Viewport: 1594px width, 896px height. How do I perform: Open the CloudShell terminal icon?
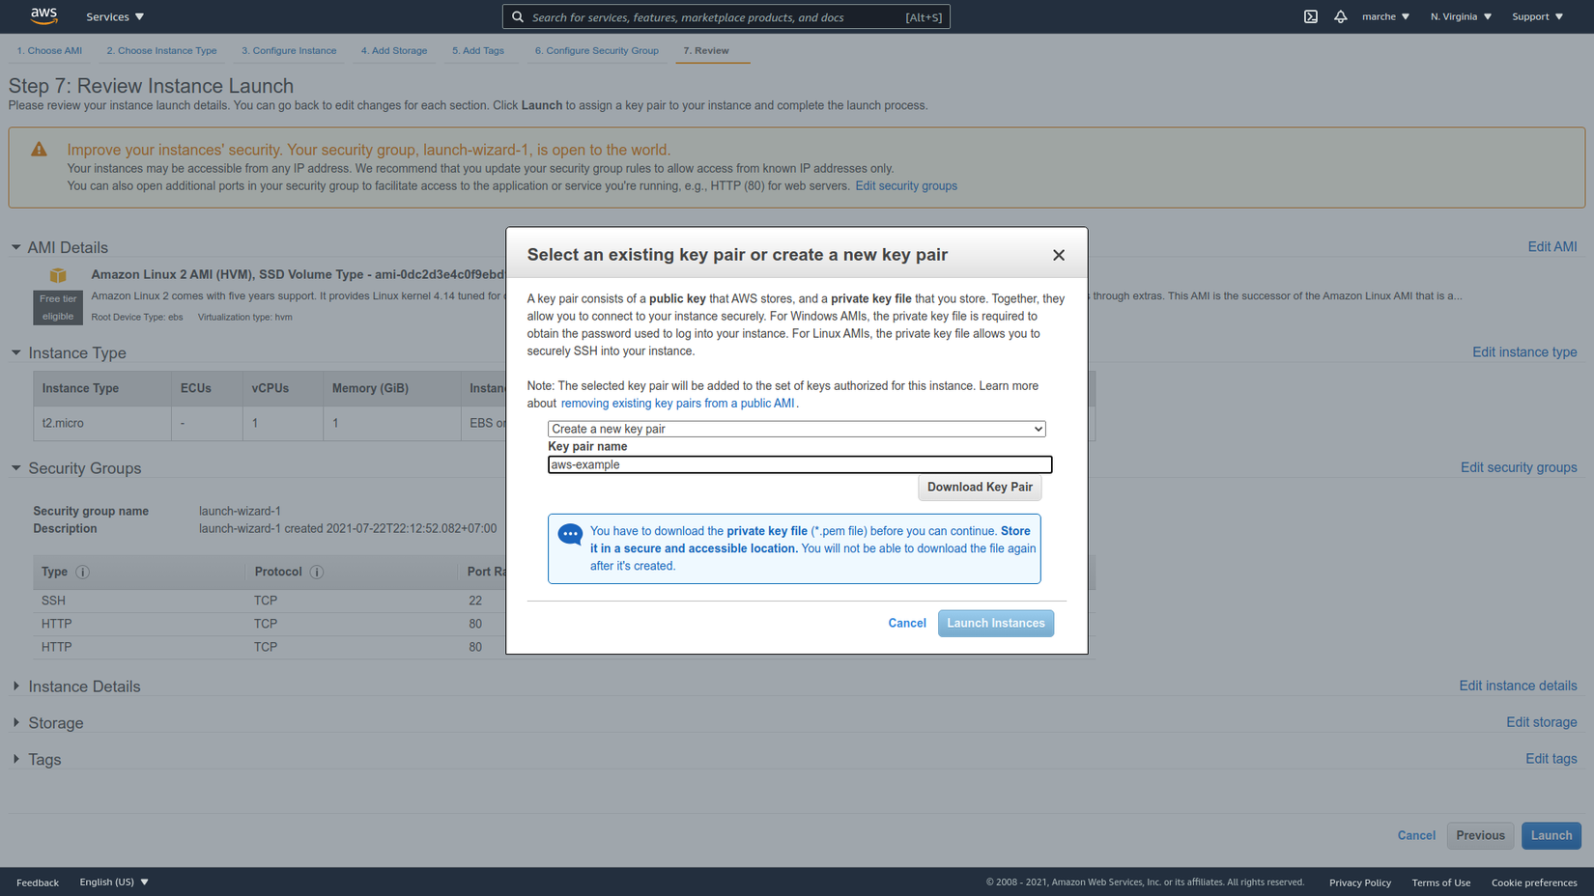pyautogui.click(x=1311, y=16)
